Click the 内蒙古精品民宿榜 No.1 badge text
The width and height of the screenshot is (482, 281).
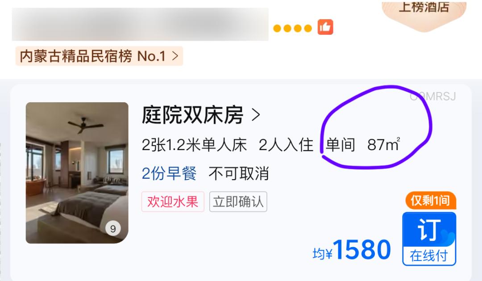[92, 56]
